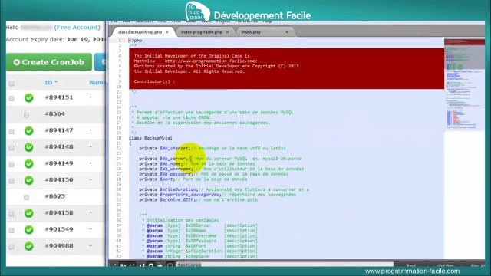Check the box for cron job #8625
Screen dimensions: 491x276
tap(26, 197)
